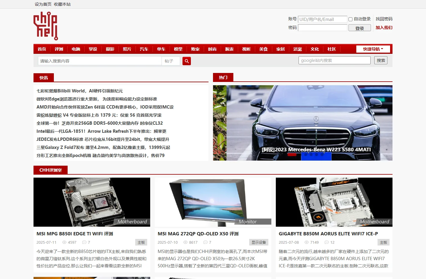
Task: Toggle the 自动登录 checkbox
Action: [351, 19]
